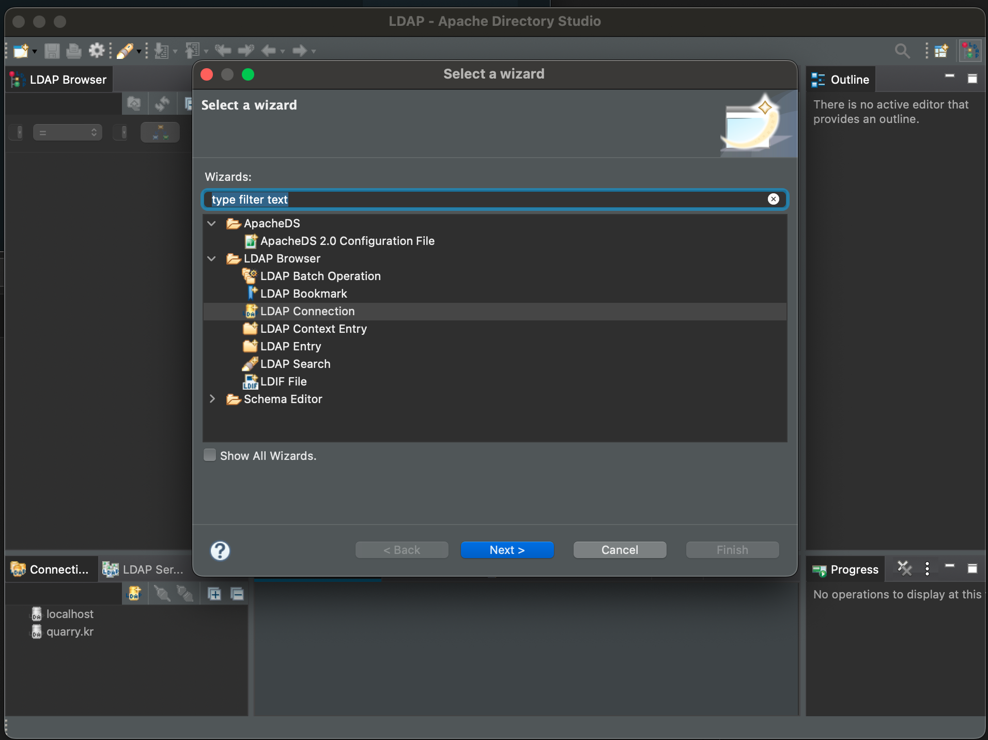
Task: Click the magnifier search icon top right
Action: coord(902,51)
